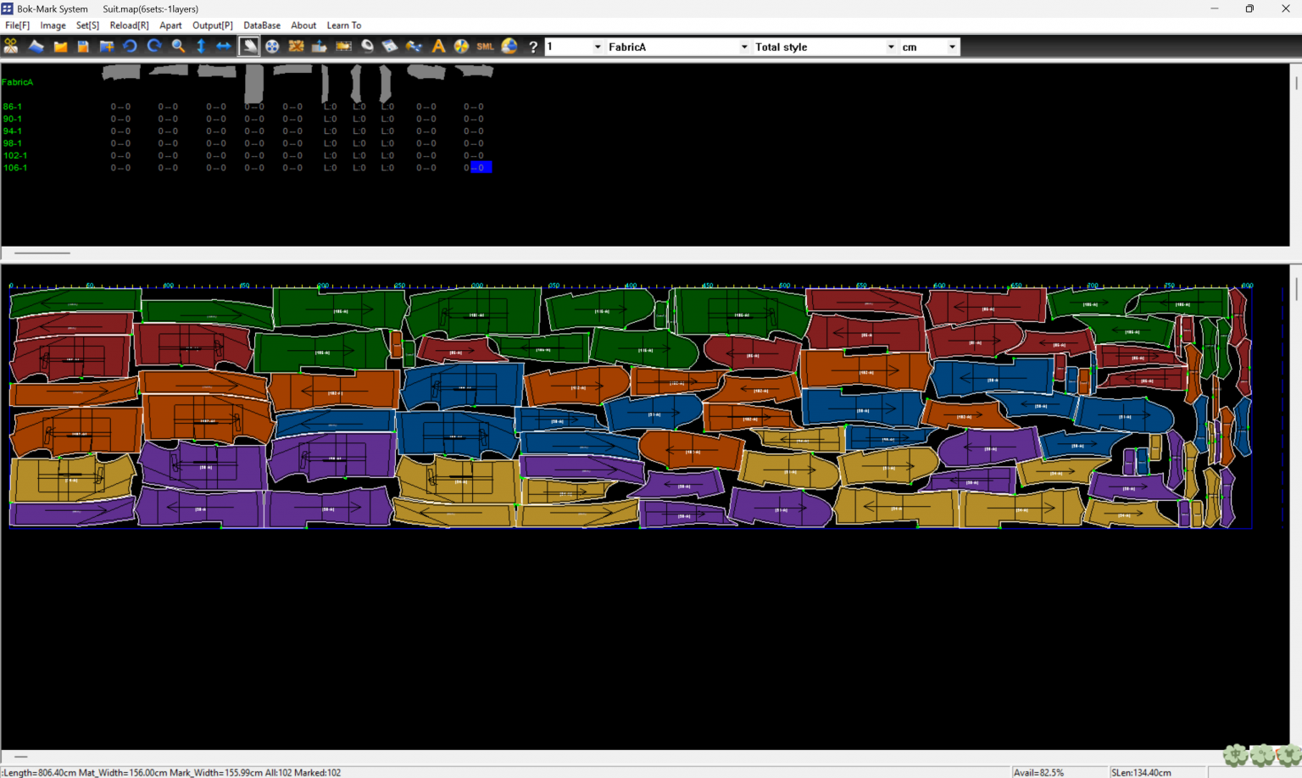Click the undo arrow icon
Screen dimensions: 1302x778
pos(130,47)
